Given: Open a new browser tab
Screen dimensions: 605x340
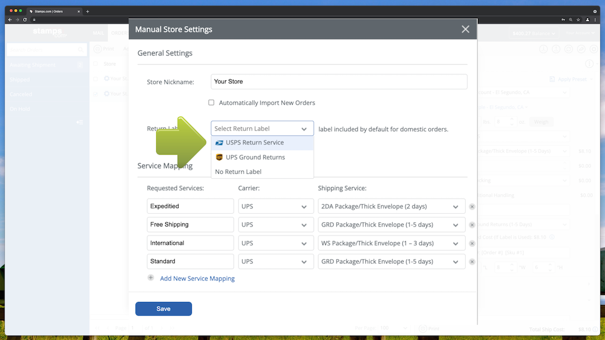Looking at the screenshot, I should 88,11.
